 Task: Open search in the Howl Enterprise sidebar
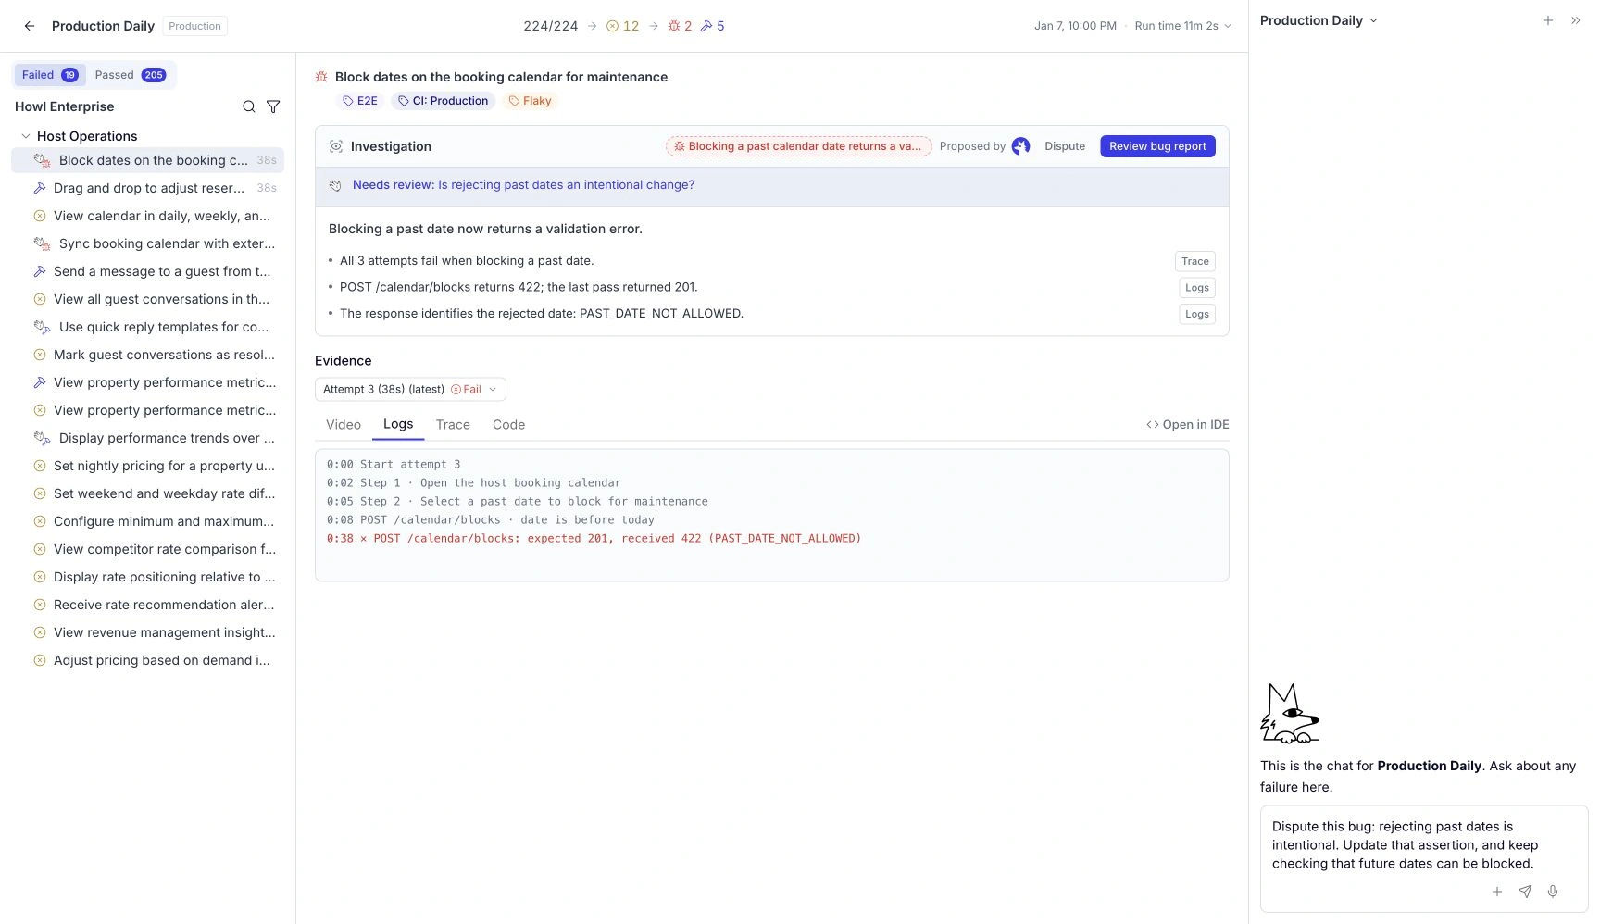[249, 106]
